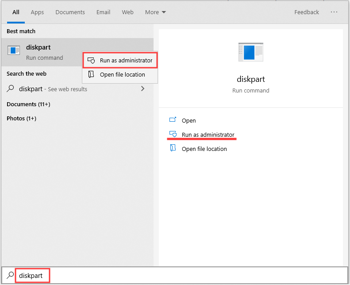Switch to the Documents tab
The image size is (350, 285).
[x=70, y=12]
